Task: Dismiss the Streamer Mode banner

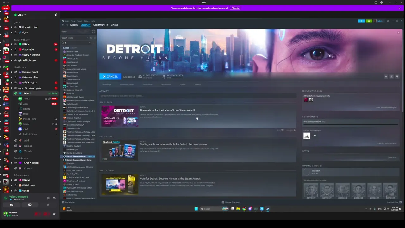Action: 399,8
